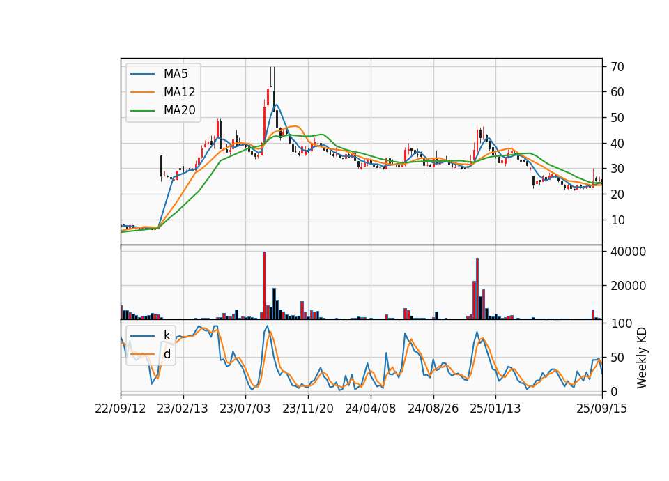Click the 25/09/15 date label
Image resolution: width=669 pixels, height=481 pixels.
tap(601, 409)
